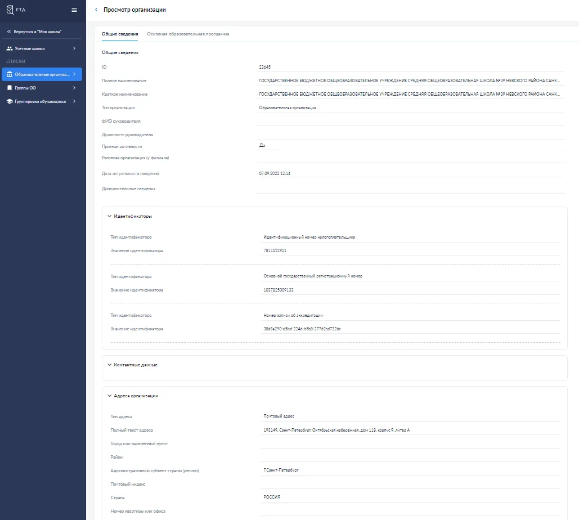
Task: Collapse the Адреса организации section
Action: (109, 396)
